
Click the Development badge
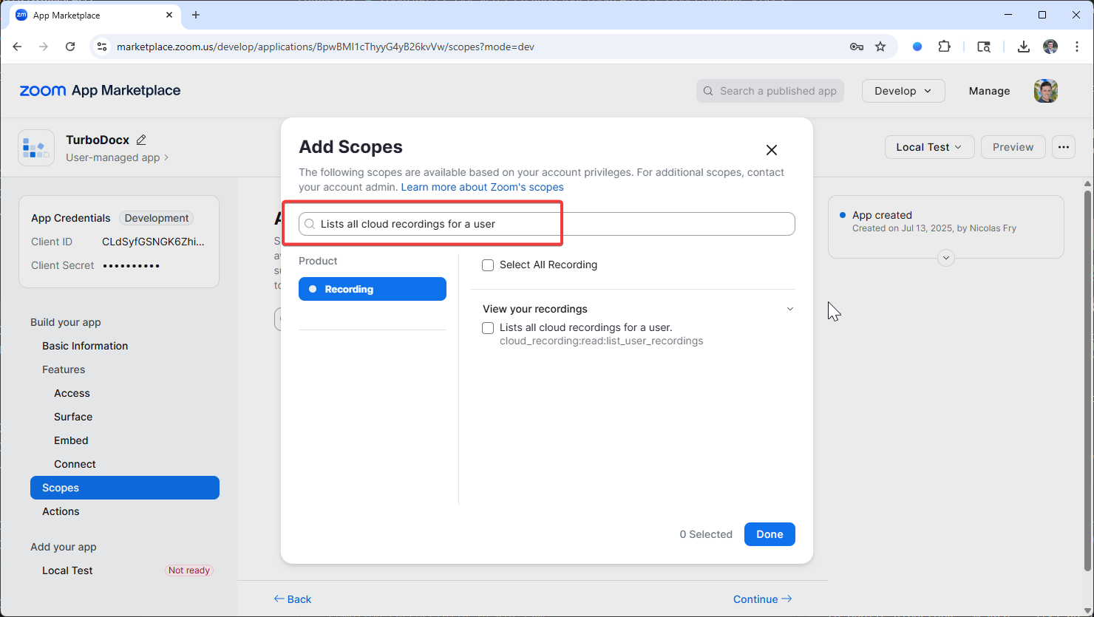point(157,218)
